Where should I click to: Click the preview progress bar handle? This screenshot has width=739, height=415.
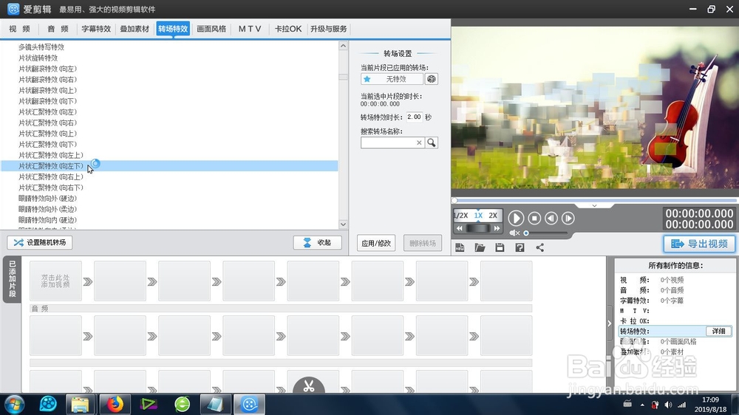tap(454, 201)
